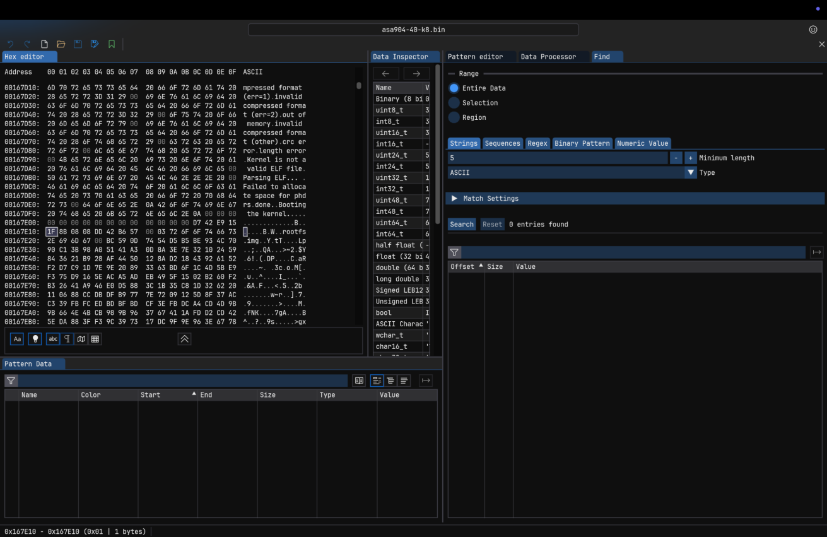Click the filter funnel icon in Pattern Data
The width and height of the screenshot is (827, 537).
point(11,381)
